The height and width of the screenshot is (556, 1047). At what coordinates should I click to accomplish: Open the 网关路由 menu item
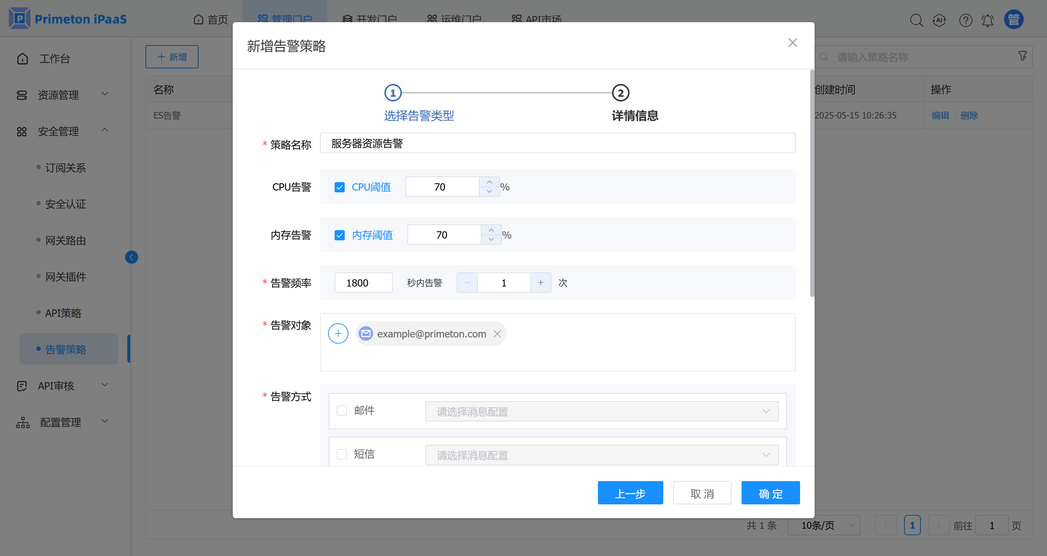click(65, 240)
